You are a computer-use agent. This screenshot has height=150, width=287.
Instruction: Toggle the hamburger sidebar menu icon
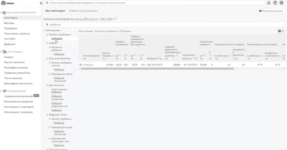point(41,3)
